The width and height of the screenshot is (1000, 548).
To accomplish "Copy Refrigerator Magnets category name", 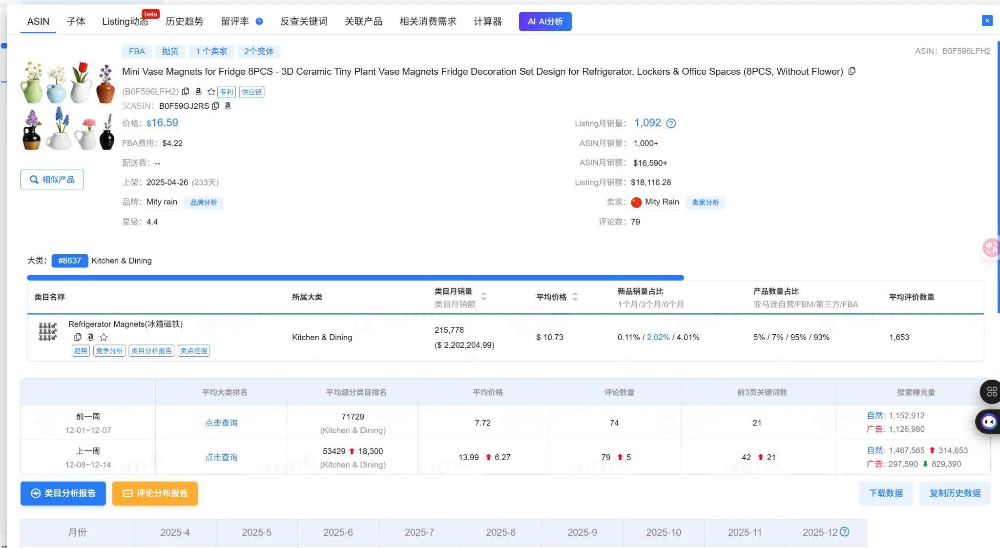I will 78,337.
